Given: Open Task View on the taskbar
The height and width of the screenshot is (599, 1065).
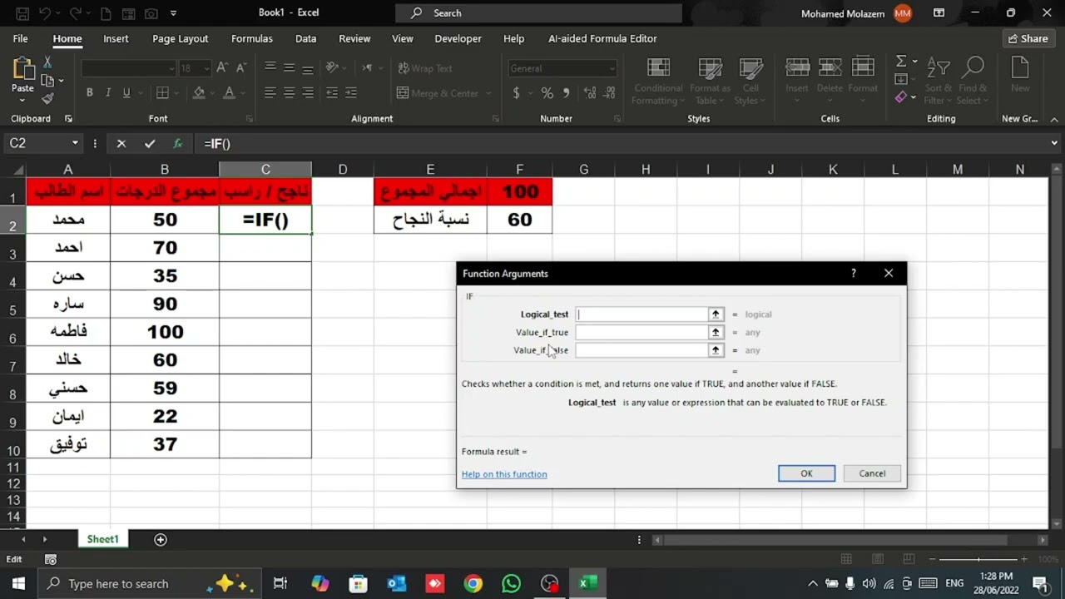Looking at the screenshot, I should (280, 583).
